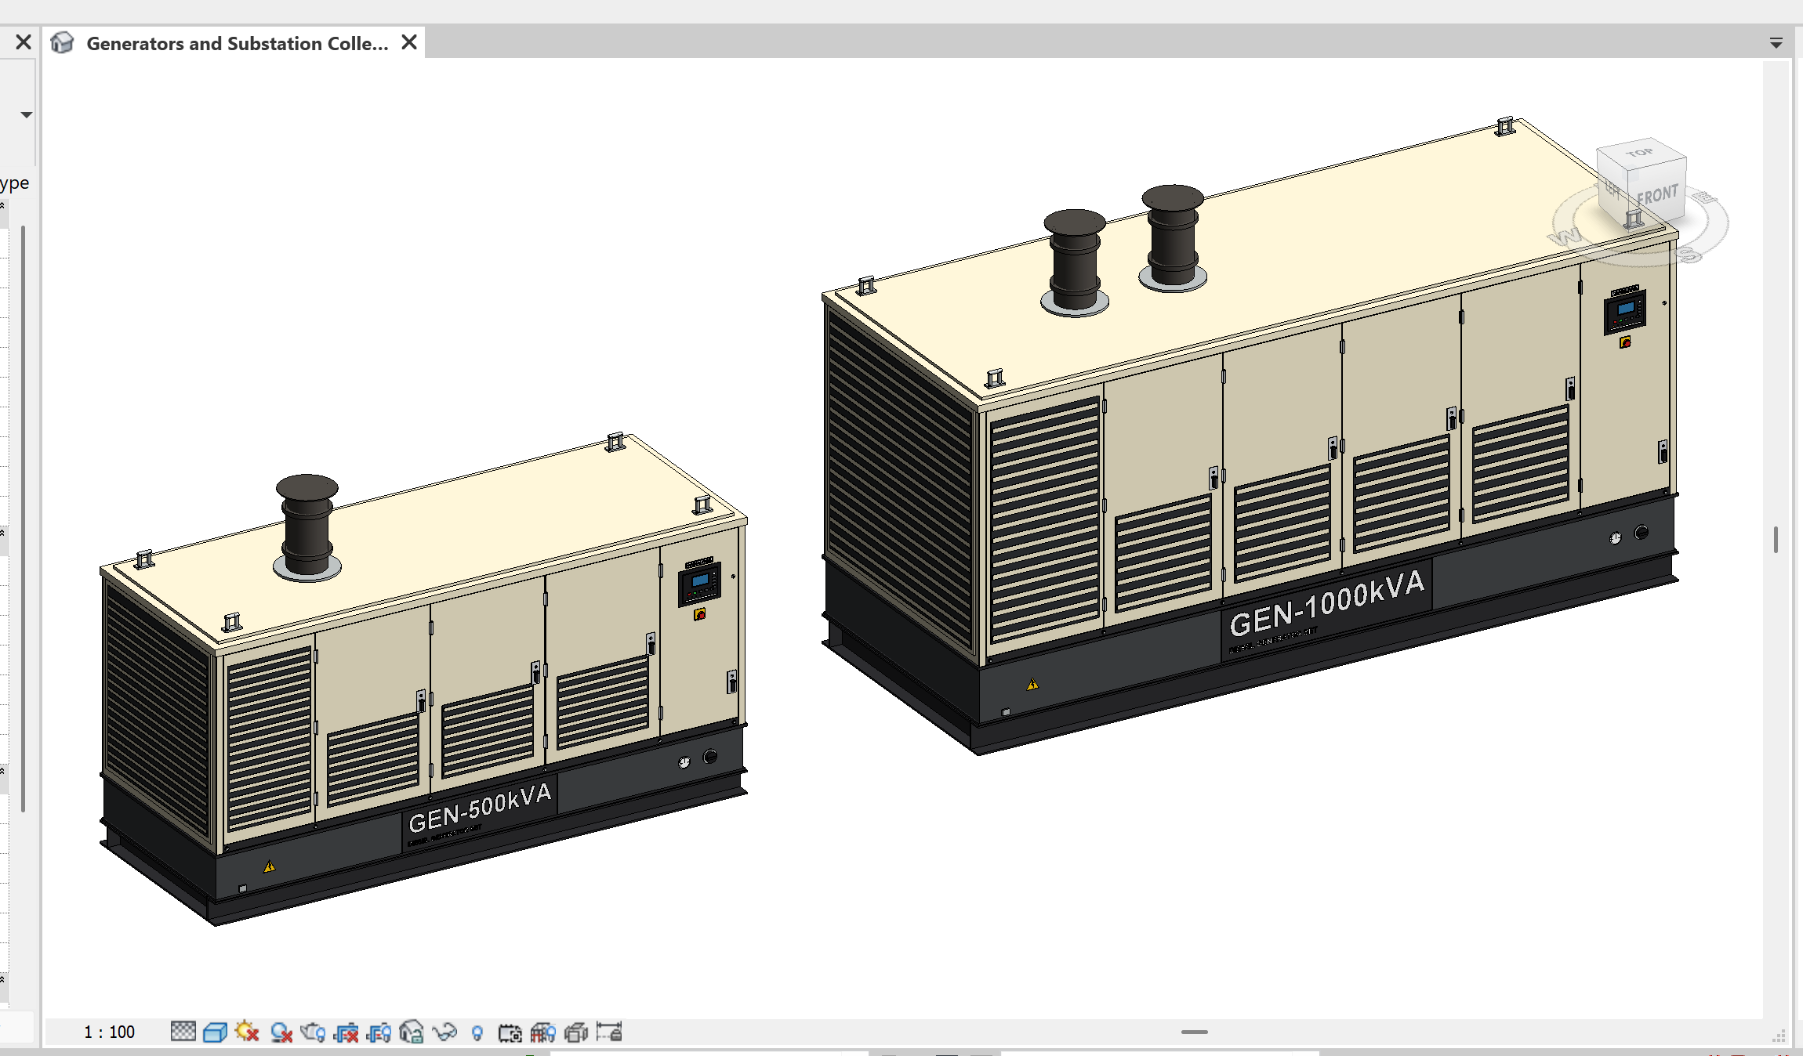Click the Highlight Displacement Sets icon
The height and width of the screenshot is (1056, 1803).
[576, 1032]
